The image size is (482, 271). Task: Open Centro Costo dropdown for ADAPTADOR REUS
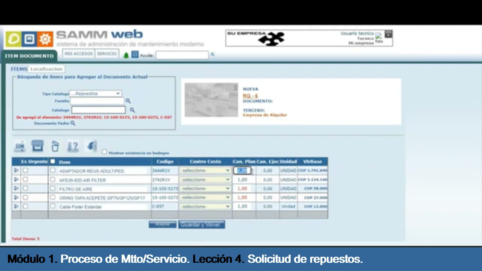coord(205,171)
